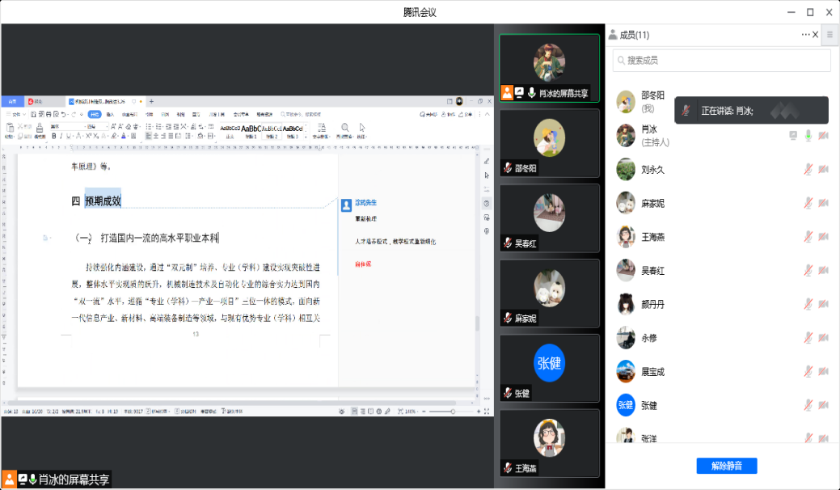Viewport: 840px width, 490px height.
Task: Click the hamburger icon beside members panel
Action: [x=829, y=35]
